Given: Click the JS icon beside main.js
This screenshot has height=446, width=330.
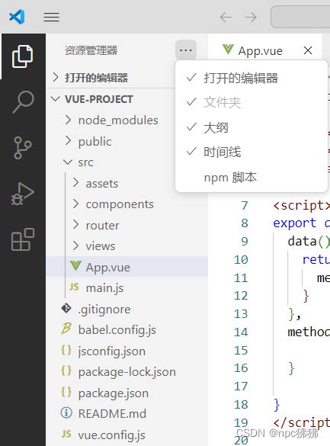Looking at the screenshot, I should [x=74, y=287].
